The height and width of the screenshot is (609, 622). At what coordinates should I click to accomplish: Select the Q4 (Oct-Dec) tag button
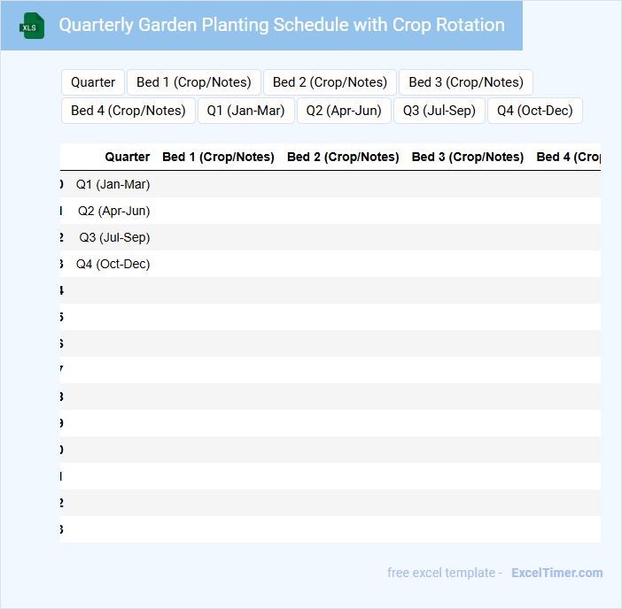click(x=535, y=111)
